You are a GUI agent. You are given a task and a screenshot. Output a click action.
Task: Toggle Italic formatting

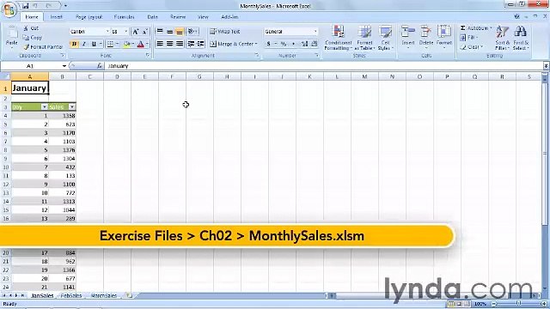pos(84,44)
